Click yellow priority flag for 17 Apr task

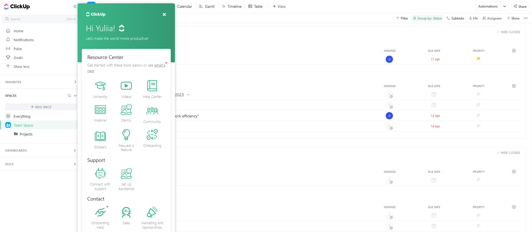[479, 59]
